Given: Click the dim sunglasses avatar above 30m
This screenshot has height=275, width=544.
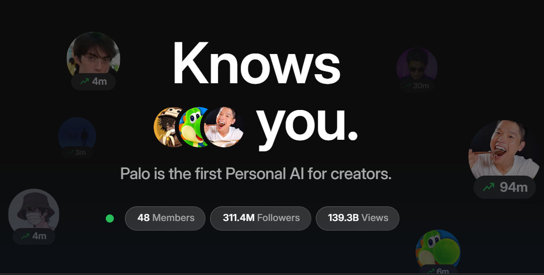Looking at the screenshot, I should pos(417,65).
